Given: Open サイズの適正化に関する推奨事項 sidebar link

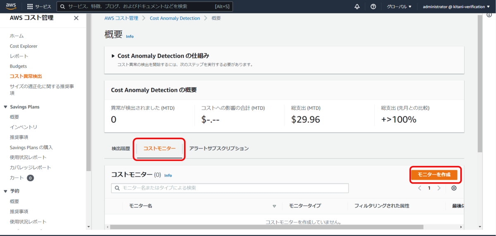Looking at the screenshot, I should pyautogui.click(x=42, y=90).
